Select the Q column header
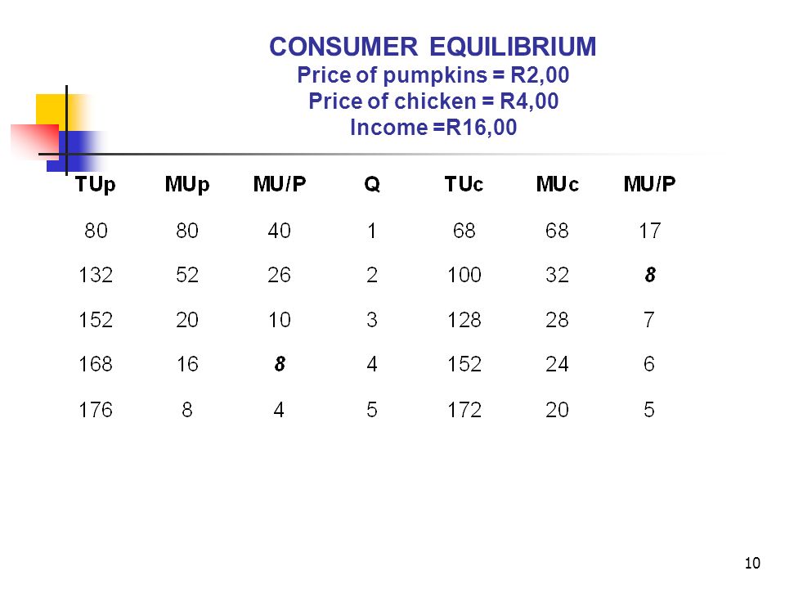The height and width of the screenshot is (589, 785). (372, 184)
